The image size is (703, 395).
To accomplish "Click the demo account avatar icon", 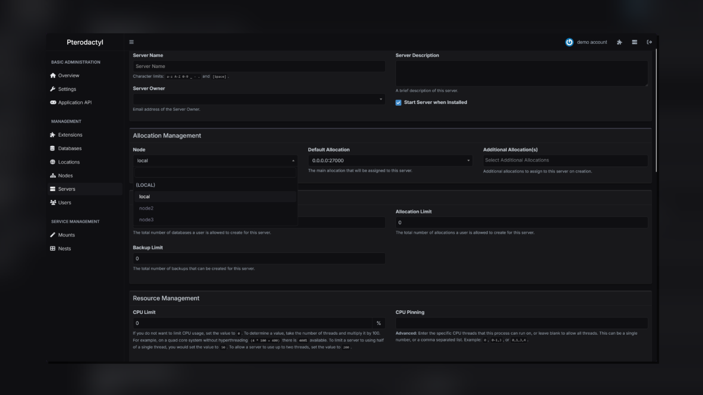I will [569, 42].
